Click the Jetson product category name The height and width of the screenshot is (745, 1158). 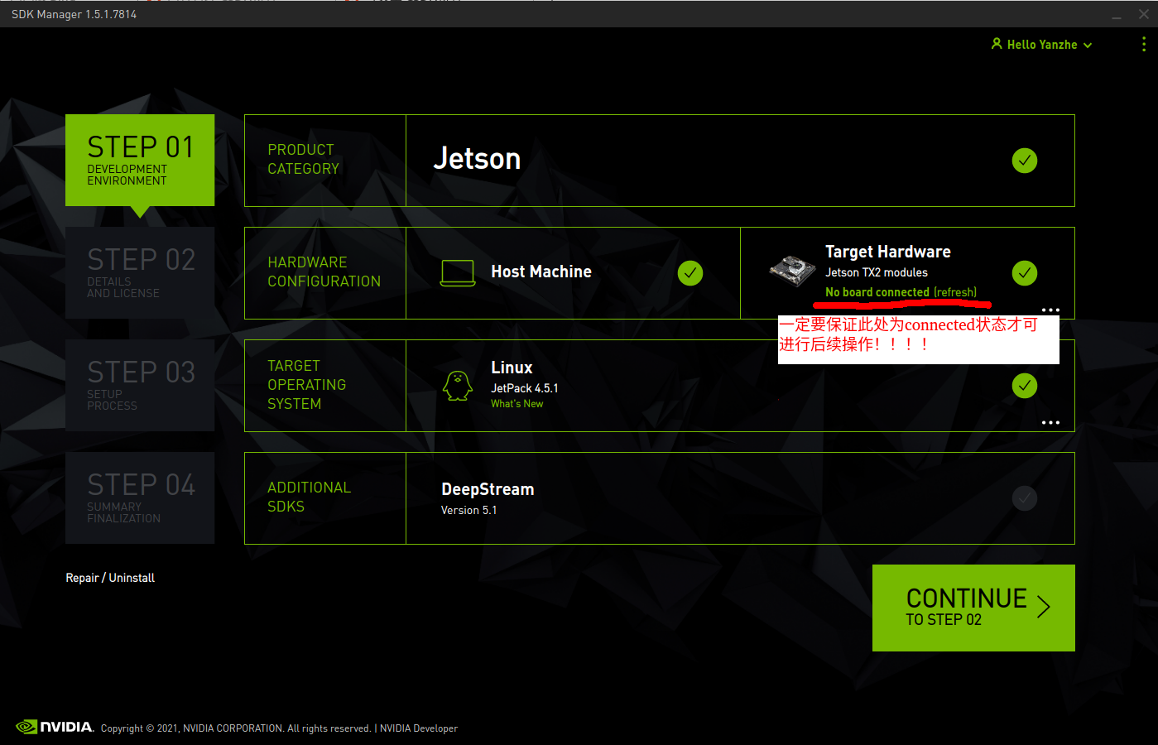477,159
